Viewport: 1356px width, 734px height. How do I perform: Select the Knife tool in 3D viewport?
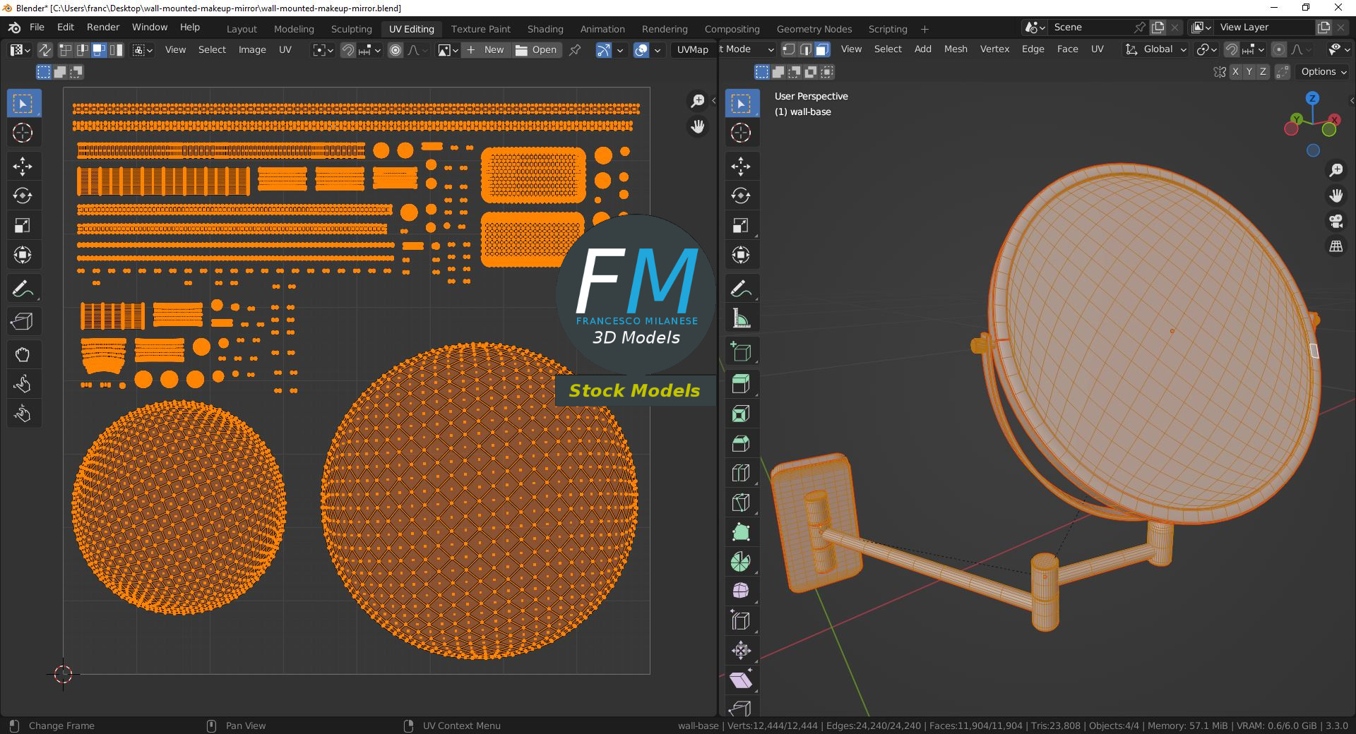[x=740, y=503]
